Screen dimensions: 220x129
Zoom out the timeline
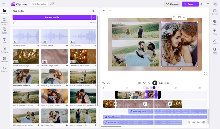pyautogui.click(x=189, y=123)
